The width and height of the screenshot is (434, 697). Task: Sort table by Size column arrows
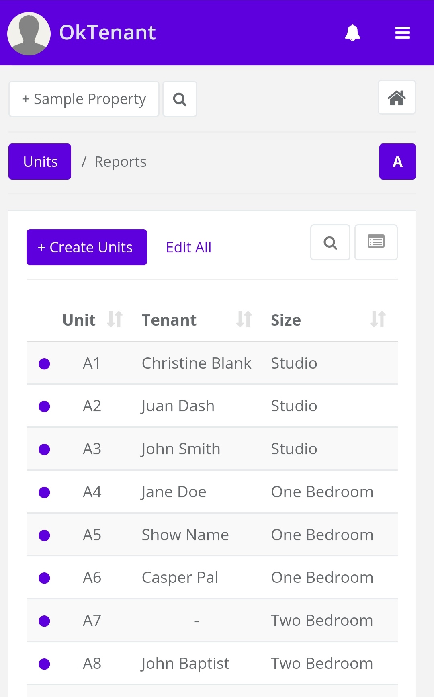coord(378,320)
